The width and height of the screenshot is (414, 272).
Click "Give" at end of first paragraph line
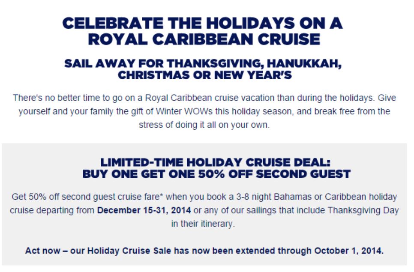[387, 98]
